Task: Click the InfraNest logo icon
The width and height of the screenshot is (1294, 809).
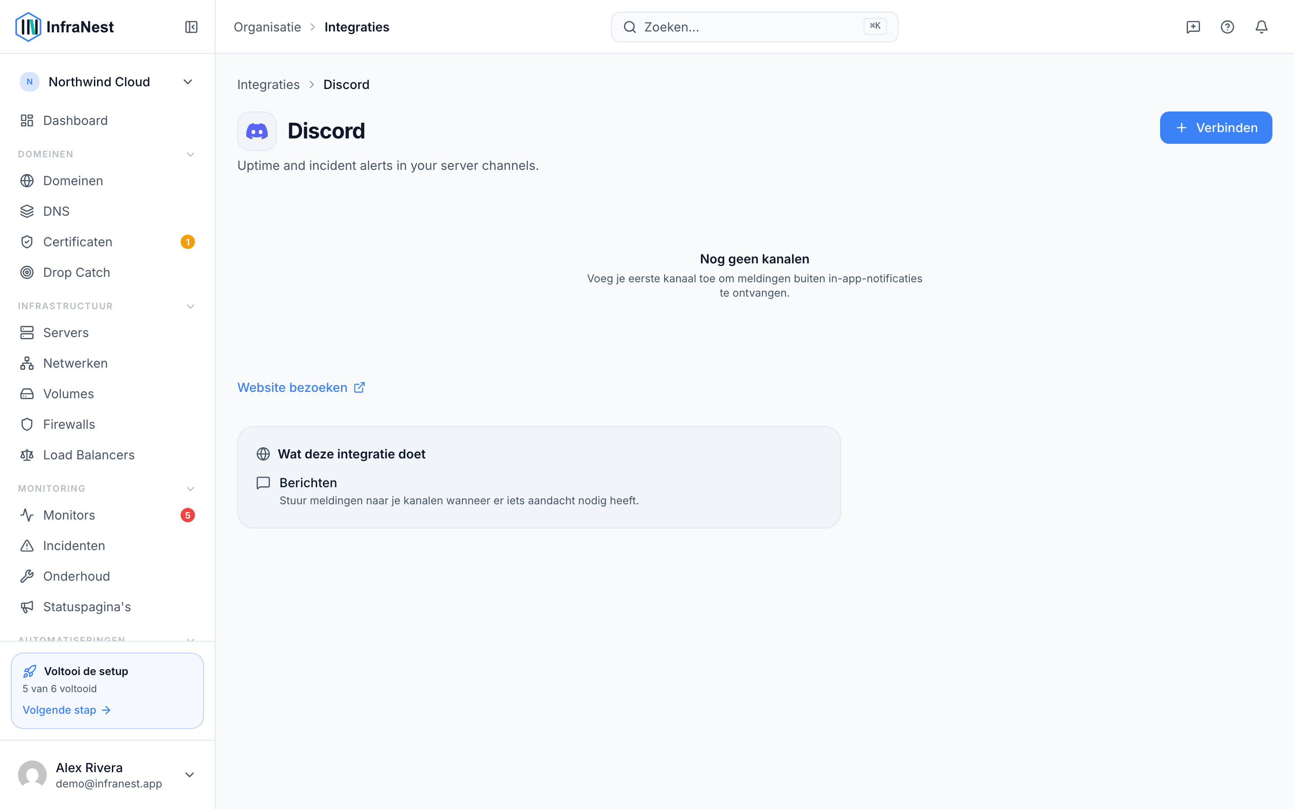Action: 28,27
